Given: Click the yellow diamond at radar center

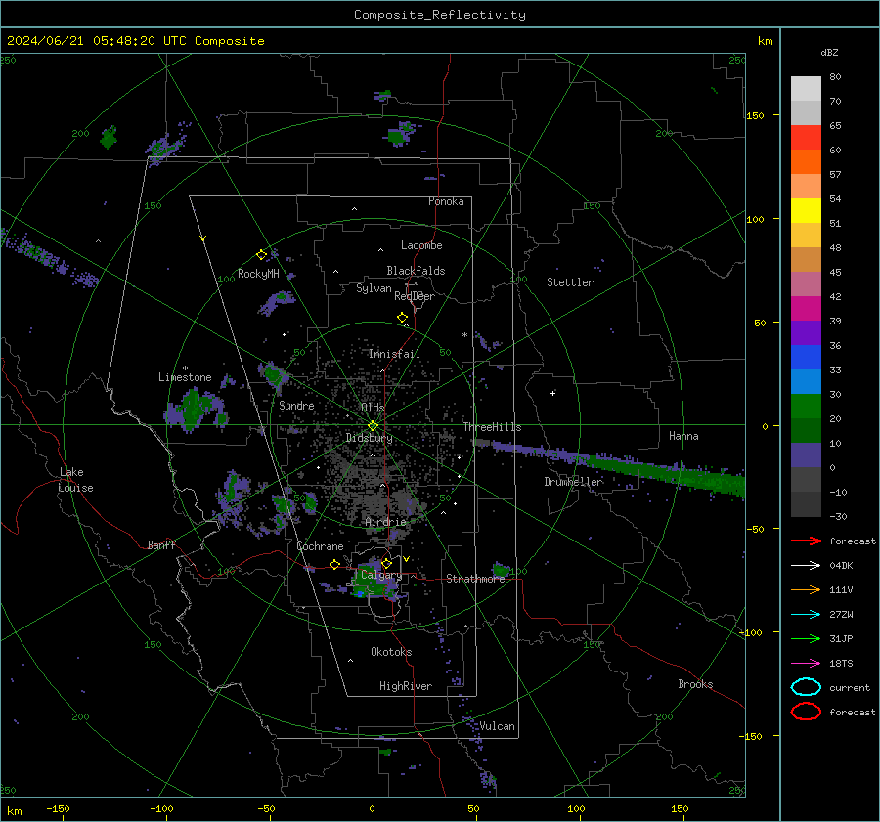Looking at the screenshot, I should tap(373, 426).
